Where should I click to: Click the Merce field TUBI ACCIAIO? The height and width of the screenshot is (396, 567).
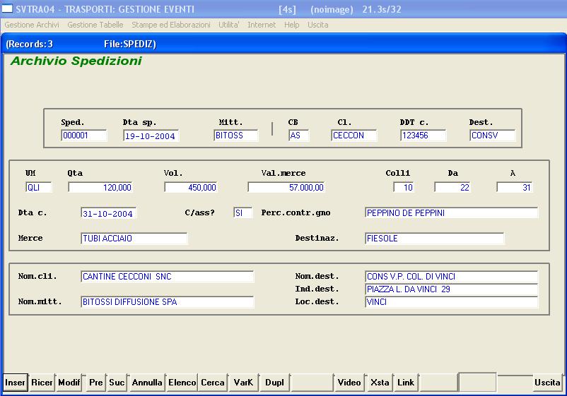(134, 239)
